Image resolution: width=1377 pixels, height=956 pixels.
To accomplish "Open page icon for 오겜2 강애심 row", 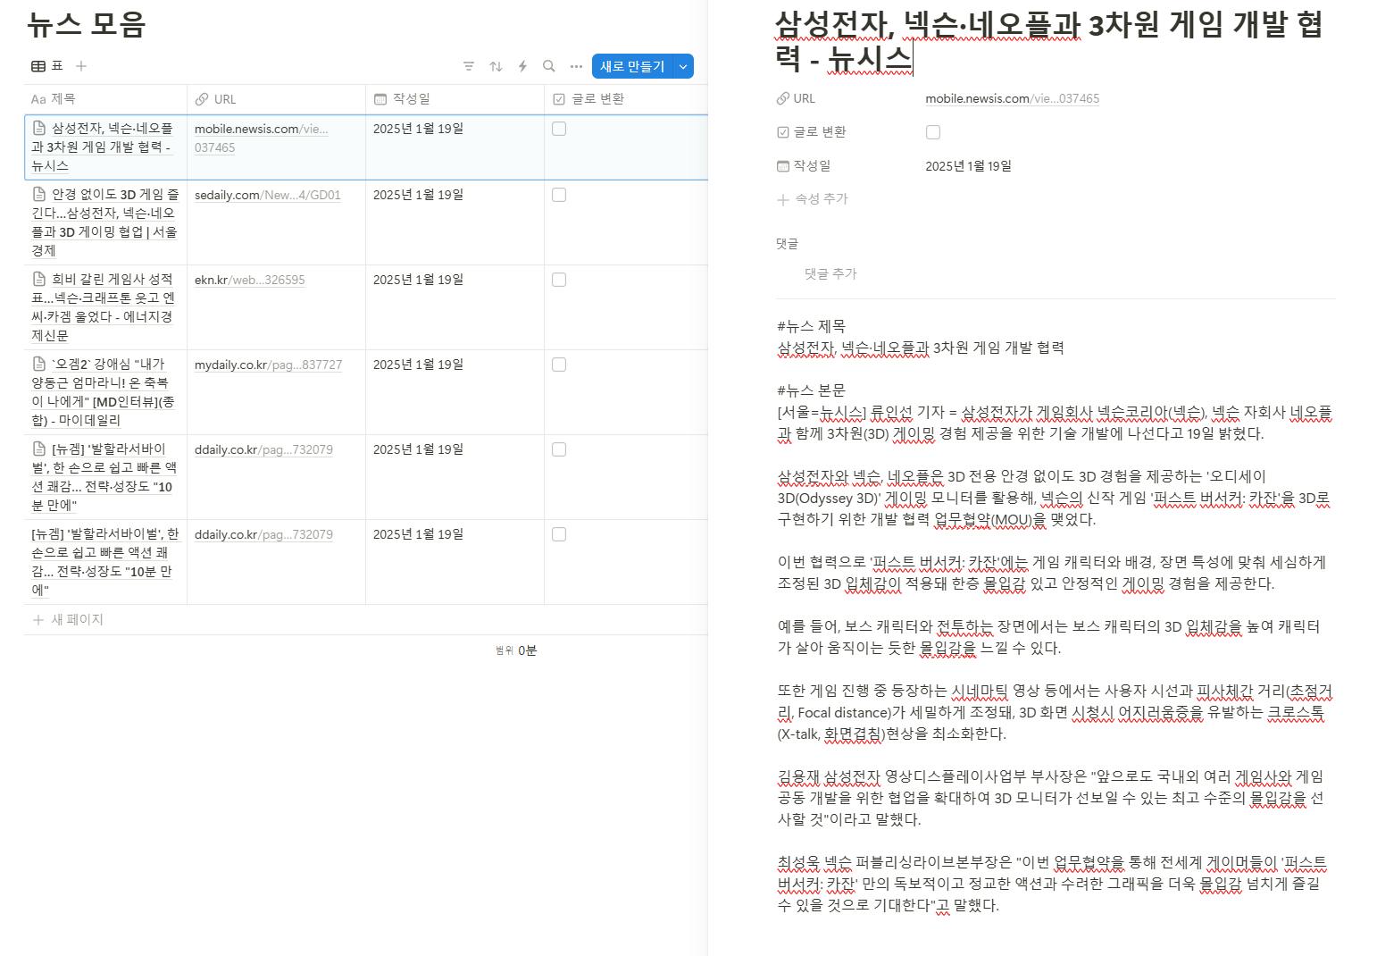I will (38, 364).
